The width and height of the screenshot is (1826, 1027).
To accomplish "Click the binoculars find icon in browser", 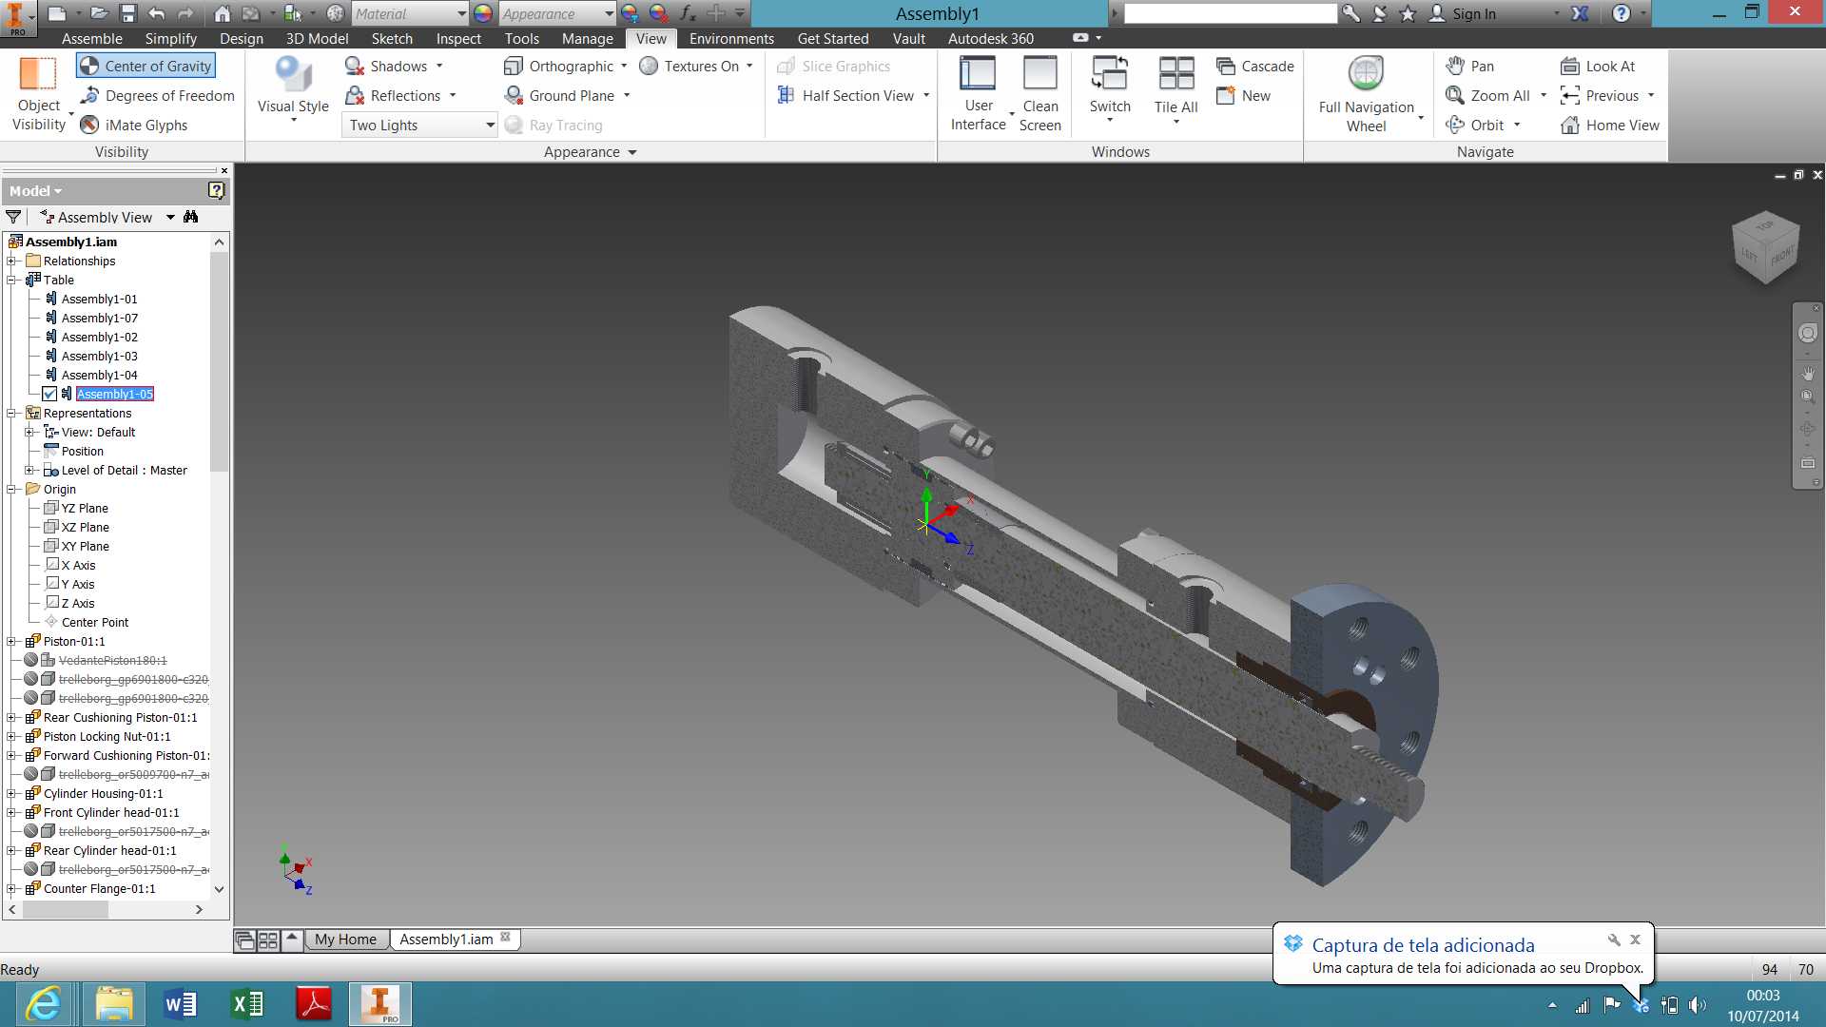I will tap(191, 217).
